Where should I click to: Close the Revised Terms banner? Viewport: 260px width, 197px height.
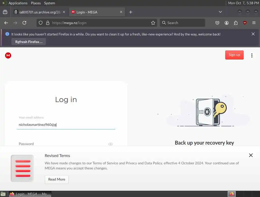tap(251, 155)
